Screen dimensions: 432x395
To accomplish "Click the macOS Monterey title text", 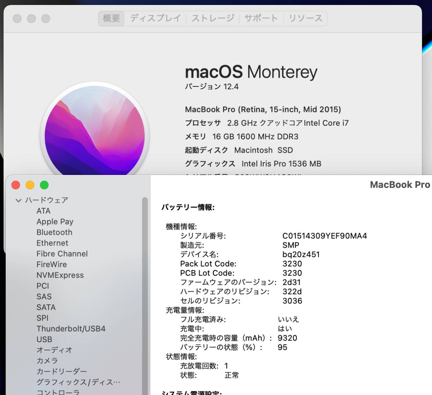I will 251,72.
